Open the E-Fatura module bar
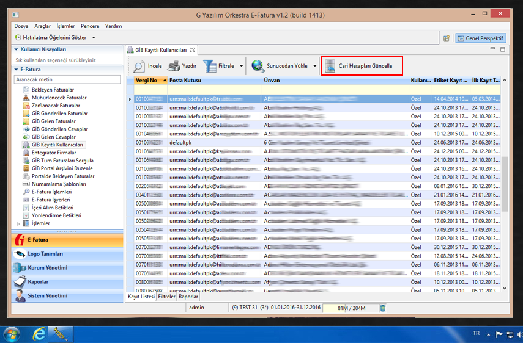 point(67,240)
